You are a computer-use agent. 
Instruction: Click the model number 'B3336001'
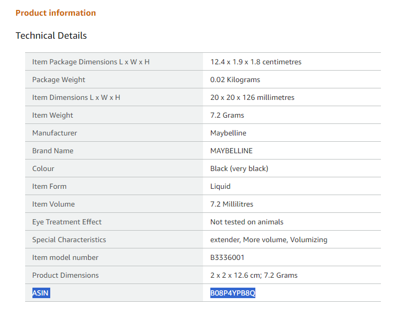coord(227,257)
